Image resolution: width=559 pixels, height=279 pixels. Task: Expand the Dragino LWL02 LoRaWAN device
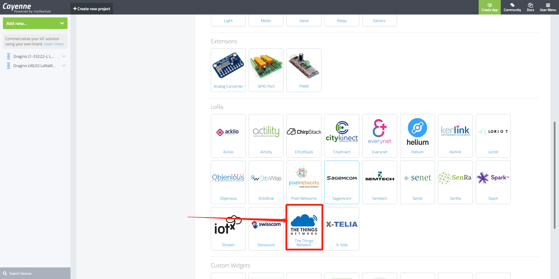coord(64,66)
